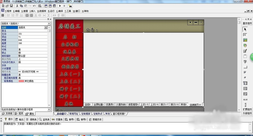
Task: Select the picture box component icon
Action: tap(245, 40)
